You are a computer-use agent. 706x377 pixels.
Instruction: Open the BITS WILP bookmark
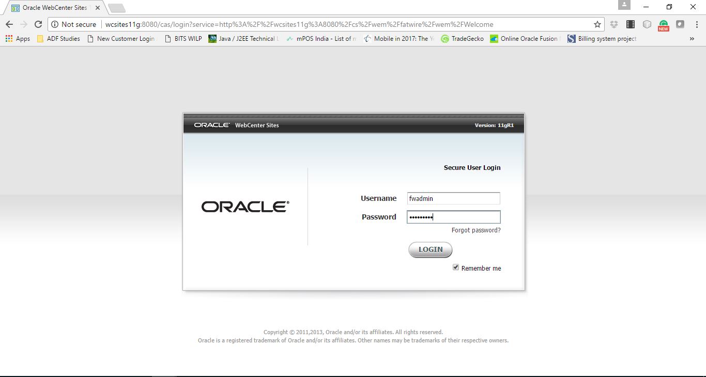pos(183,39)
